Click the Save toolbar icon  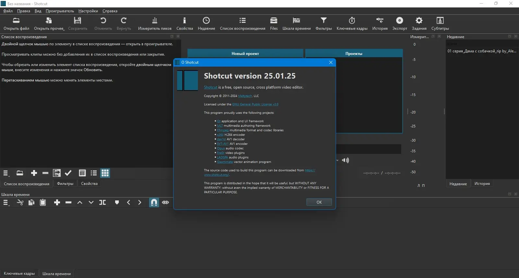(78, 21)
